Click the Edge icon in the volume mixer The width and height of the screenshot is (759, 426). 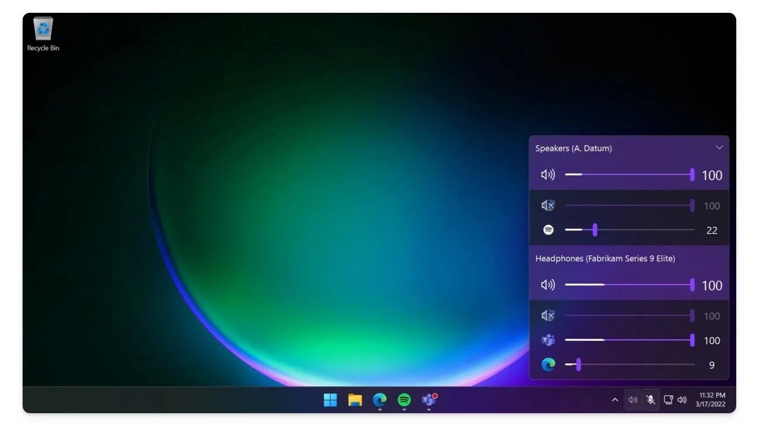point(548,364)
